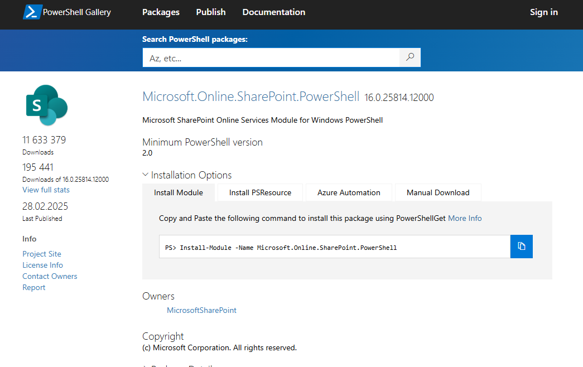583x367 pixels.
Task: Open the License Info link
Action: pos(42,265)
